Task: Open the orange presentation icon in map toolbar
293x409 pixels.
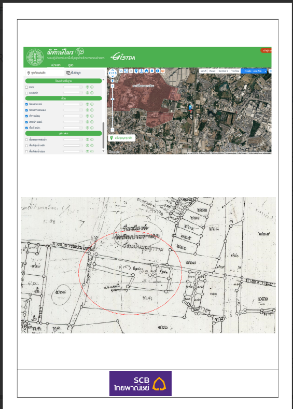Action: point(163,71)
